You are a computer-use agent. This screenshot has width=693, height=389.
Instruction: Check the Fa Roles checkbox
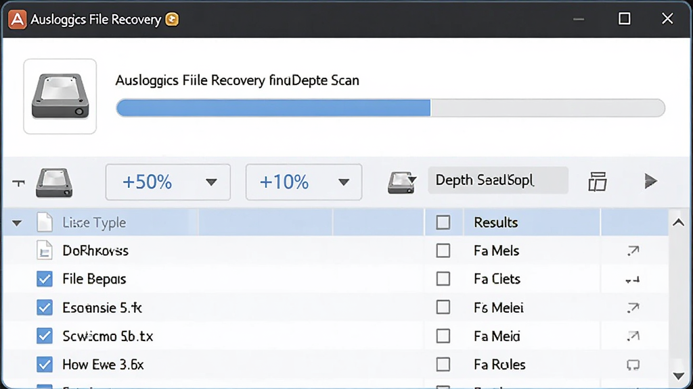pos(443,364)
